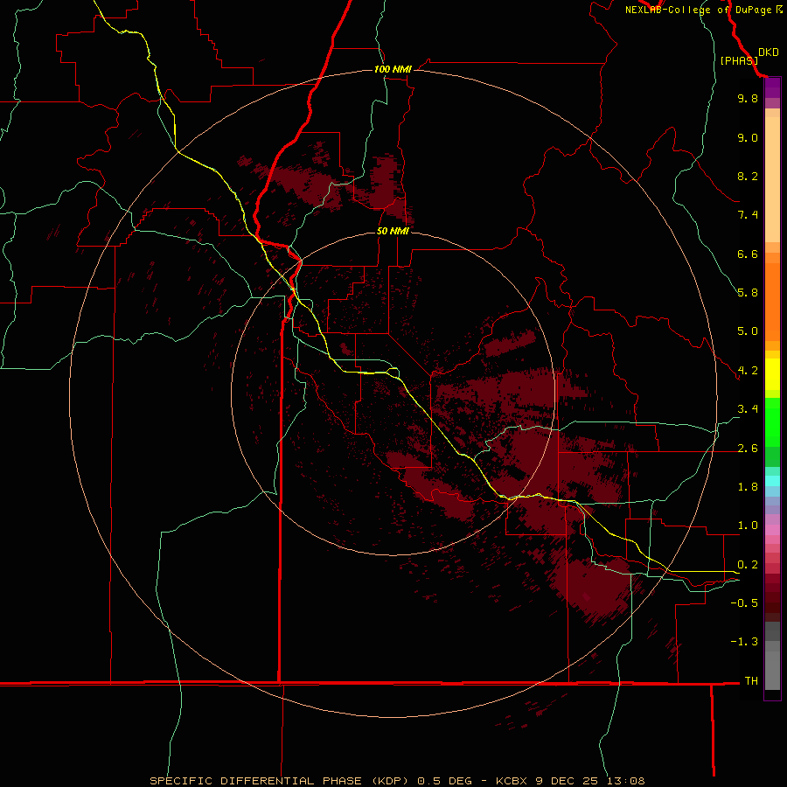The image size is (787, 787).
Task: Select the DKD units label
Action: (769, 52)
